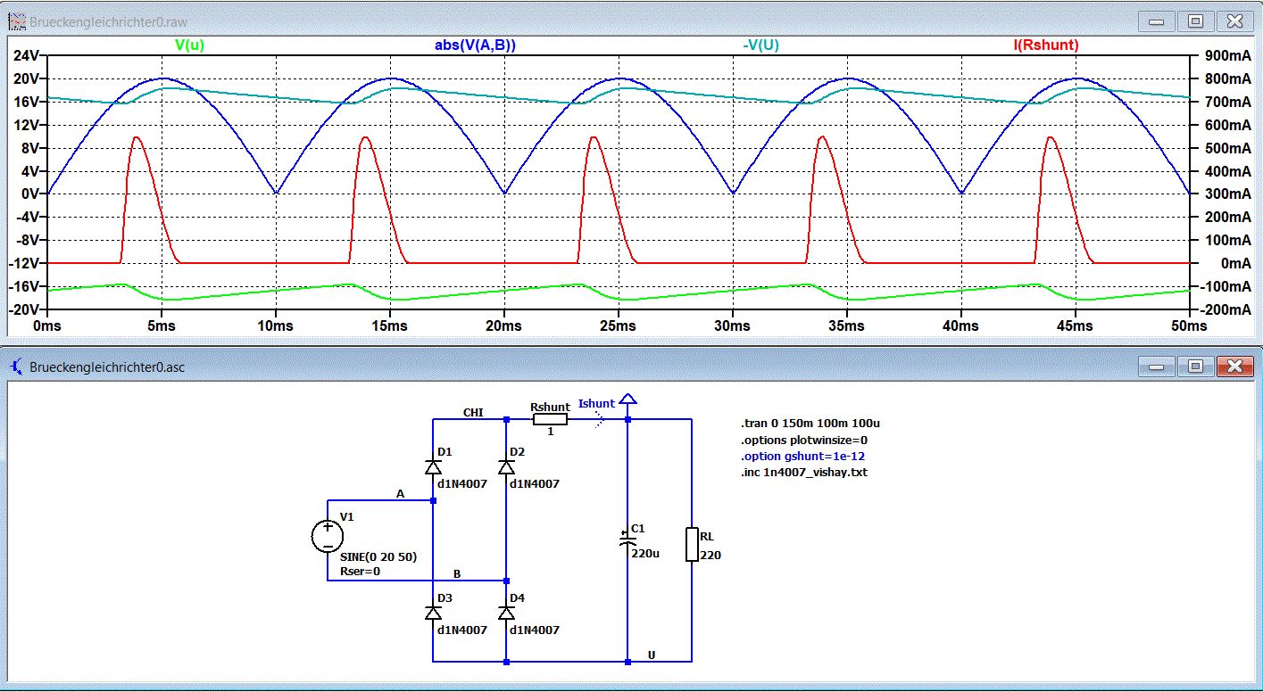Viewport: 1263px width, 692px height.
Task: Maximize the Brueckengleichrichter0.asc window
Action: click(x=1196, y=366)
